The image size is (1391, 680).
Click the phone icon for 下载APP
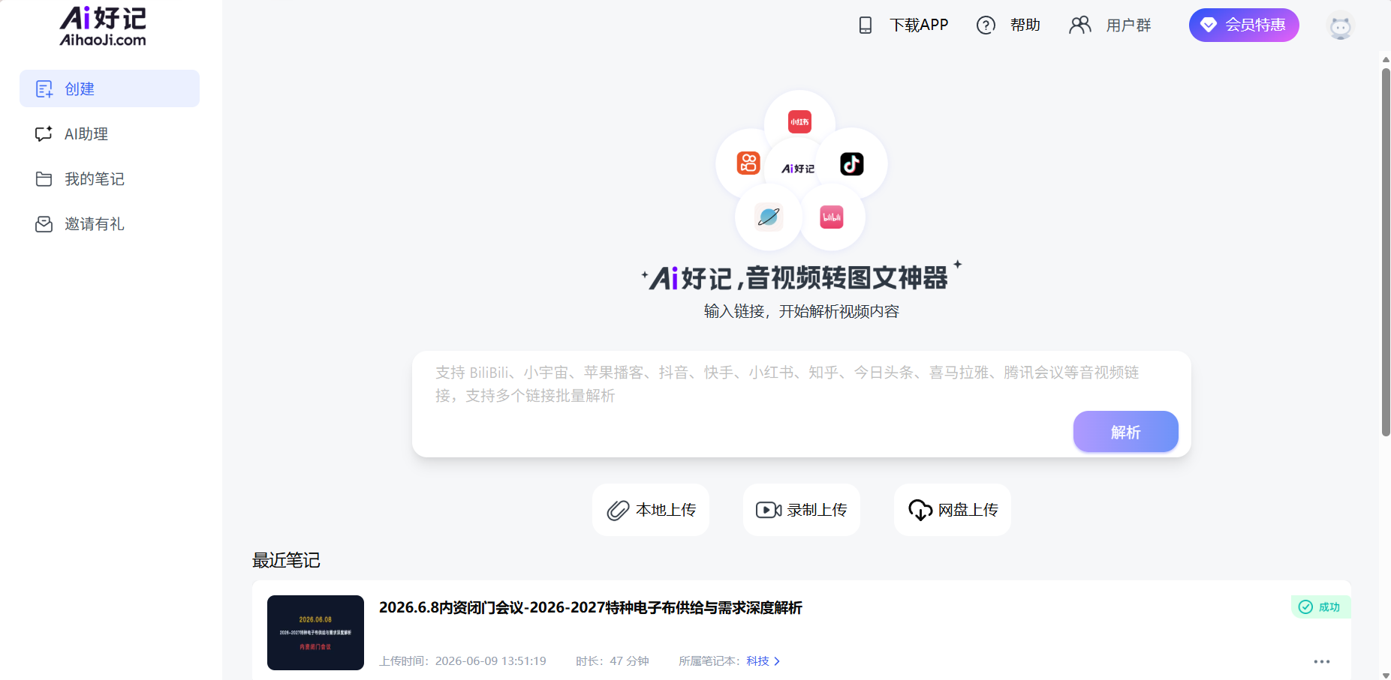866,25
